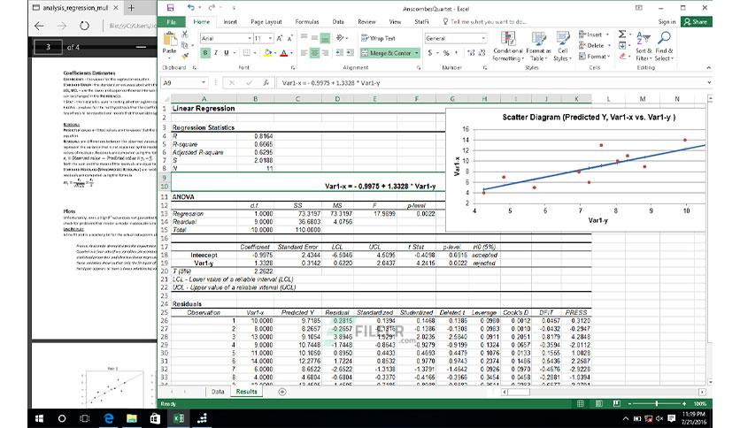The image size is (740, 428).
Task: Toggle Underline formatting
Action: point(226,53)
